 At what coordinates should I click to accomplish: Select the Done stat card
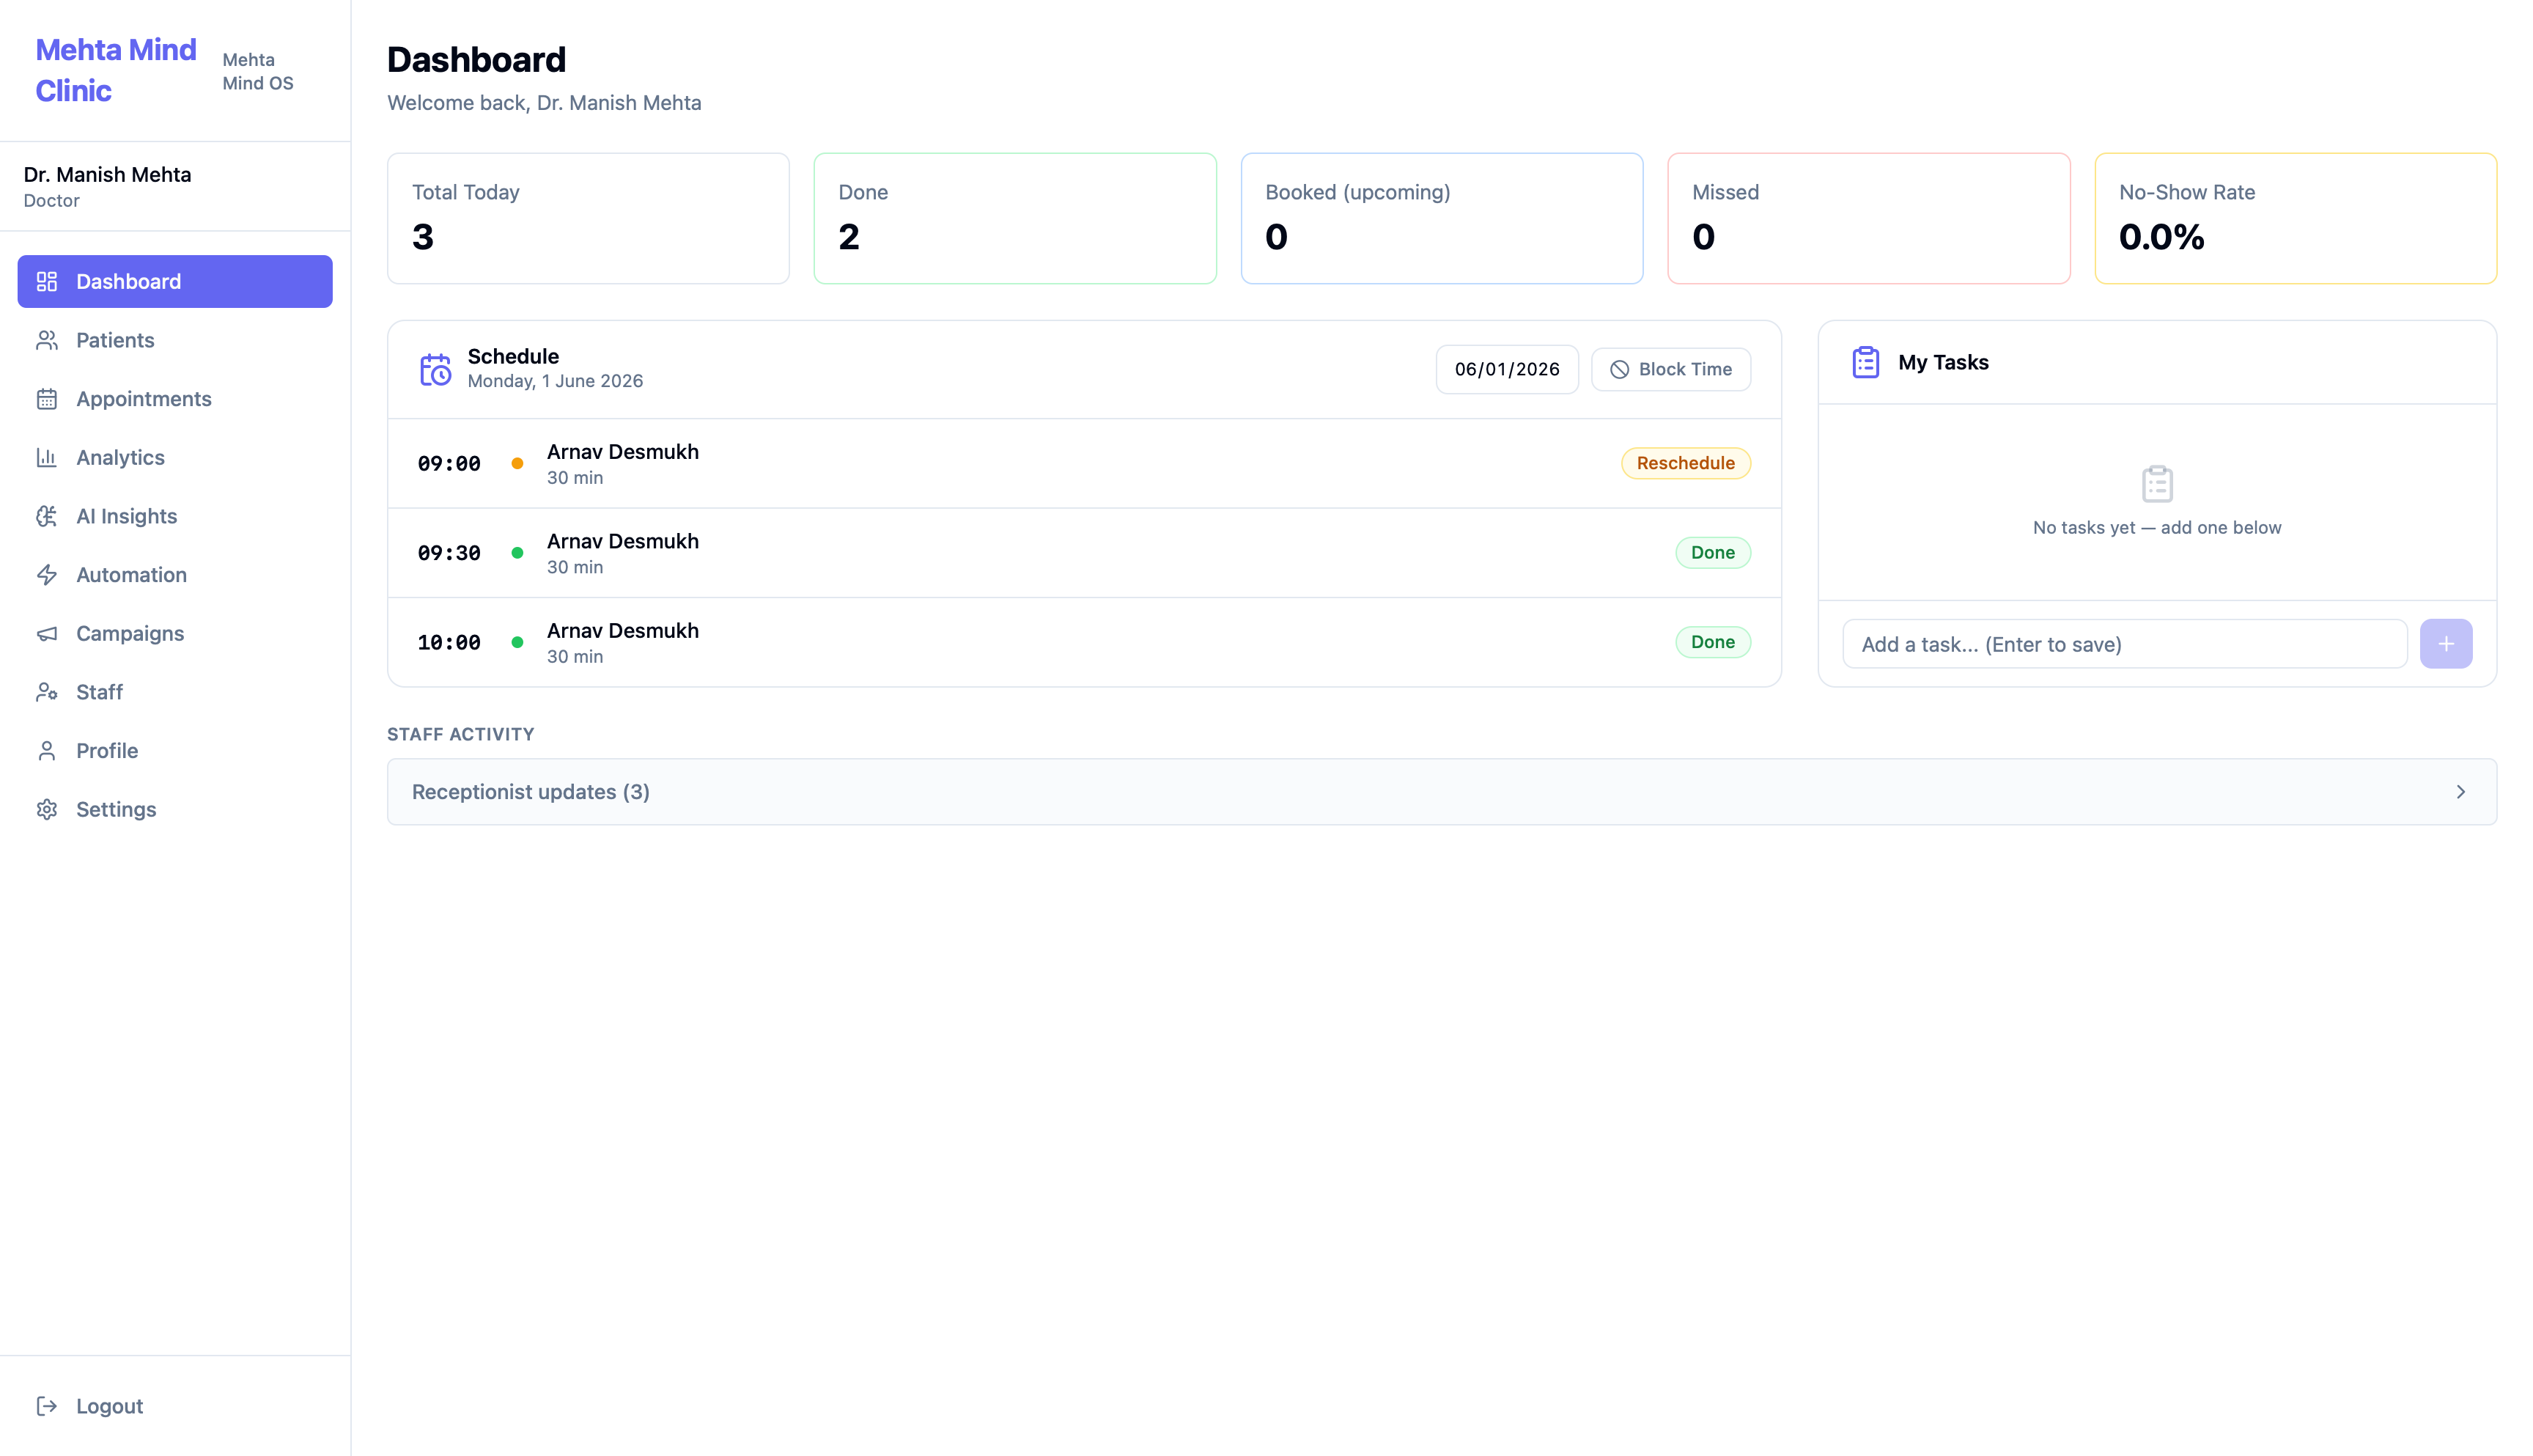pos(1014,218)
